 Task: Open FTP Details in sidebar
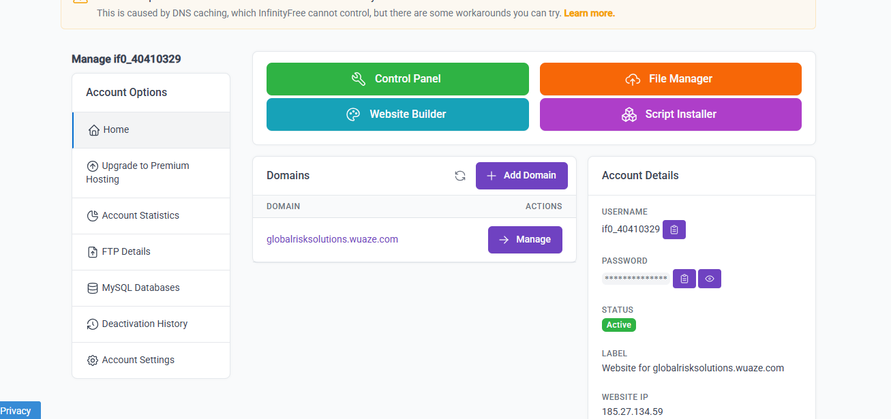pyautogui.click(x=151, y=252)
